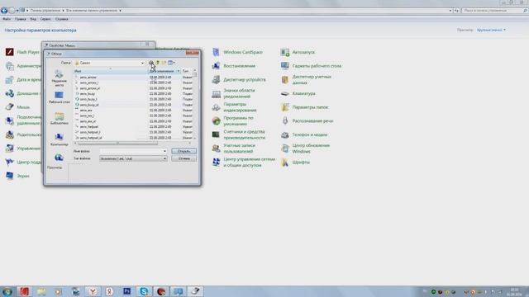Click Библиотеки in Browse dialog sidebar
The image size is (529, 297).
[x=59, y=119]
